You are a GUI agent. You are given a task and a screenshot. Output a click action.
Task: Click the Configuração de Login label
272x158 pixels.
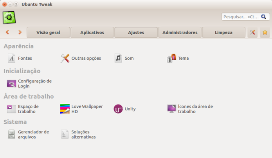[35, 83]
